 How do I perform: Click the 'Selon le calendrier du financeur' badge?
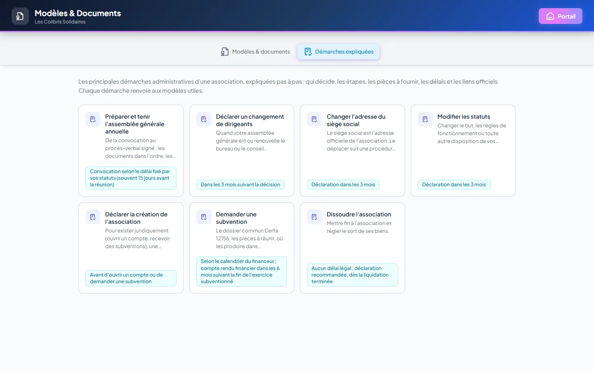(x=241, y=271)
